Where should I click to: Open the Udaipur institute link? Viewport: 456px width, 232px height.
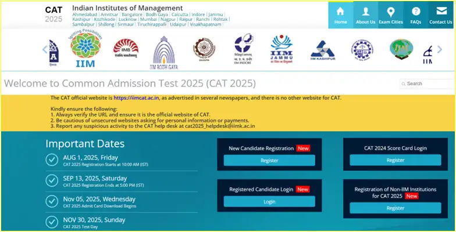[178, 24]
